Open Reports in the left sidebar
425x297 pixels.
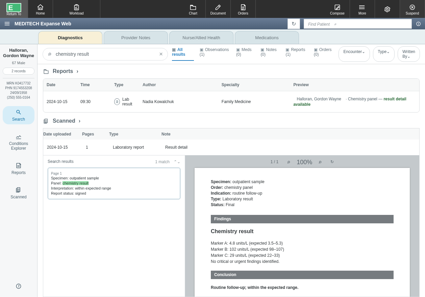pos(19,169)
